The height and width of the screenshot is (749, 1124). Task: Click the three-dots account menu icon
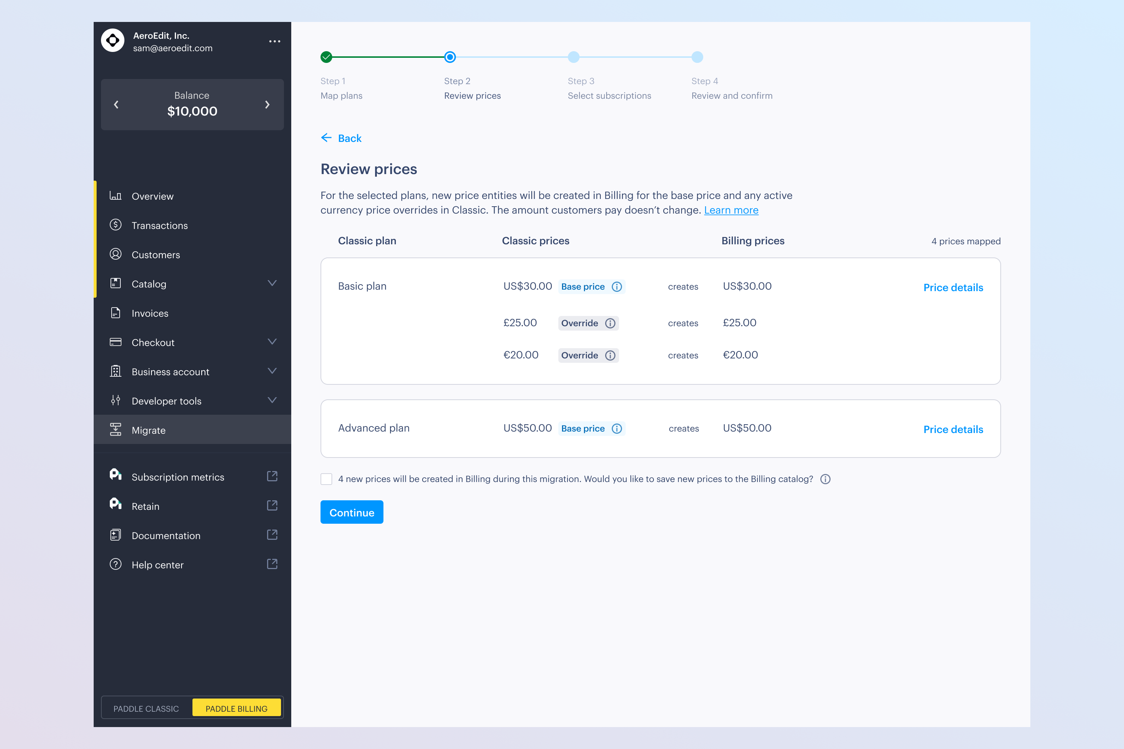point(274,42)
